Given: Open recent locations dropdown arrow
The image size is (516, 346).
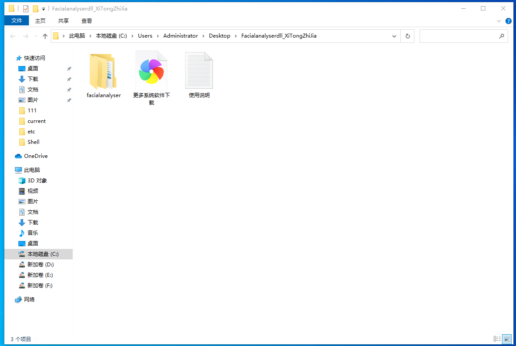Looking at the screenshot, I should [x=36, y=36].
